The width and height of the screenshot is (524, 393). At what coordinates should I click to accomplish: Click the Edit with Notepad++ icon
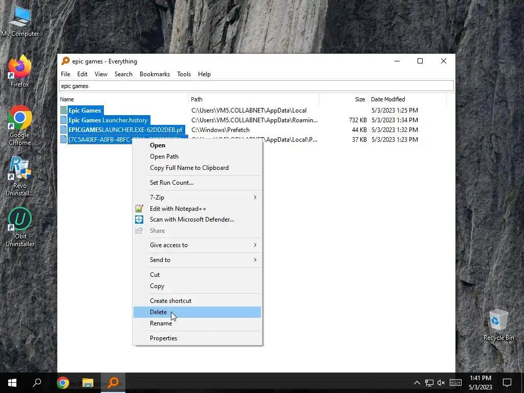click(139, 209)
